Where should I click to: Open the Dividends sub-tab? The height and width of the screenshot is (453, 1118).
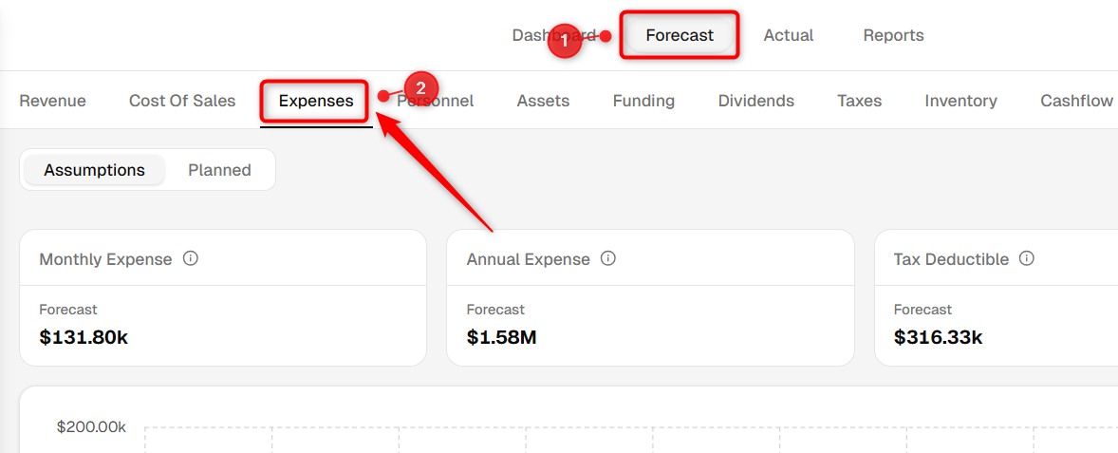point(755,101)
